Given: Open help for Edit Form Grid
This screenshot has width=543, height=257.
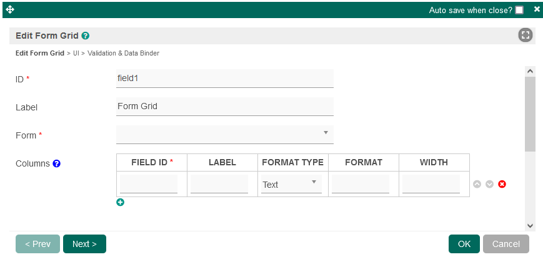Looking at the screenshot, I should (x=85, y=36).
